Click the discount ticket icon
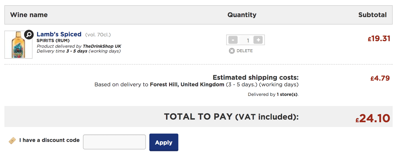The width and height of the screenshot is (396, 152). (12, 140)
